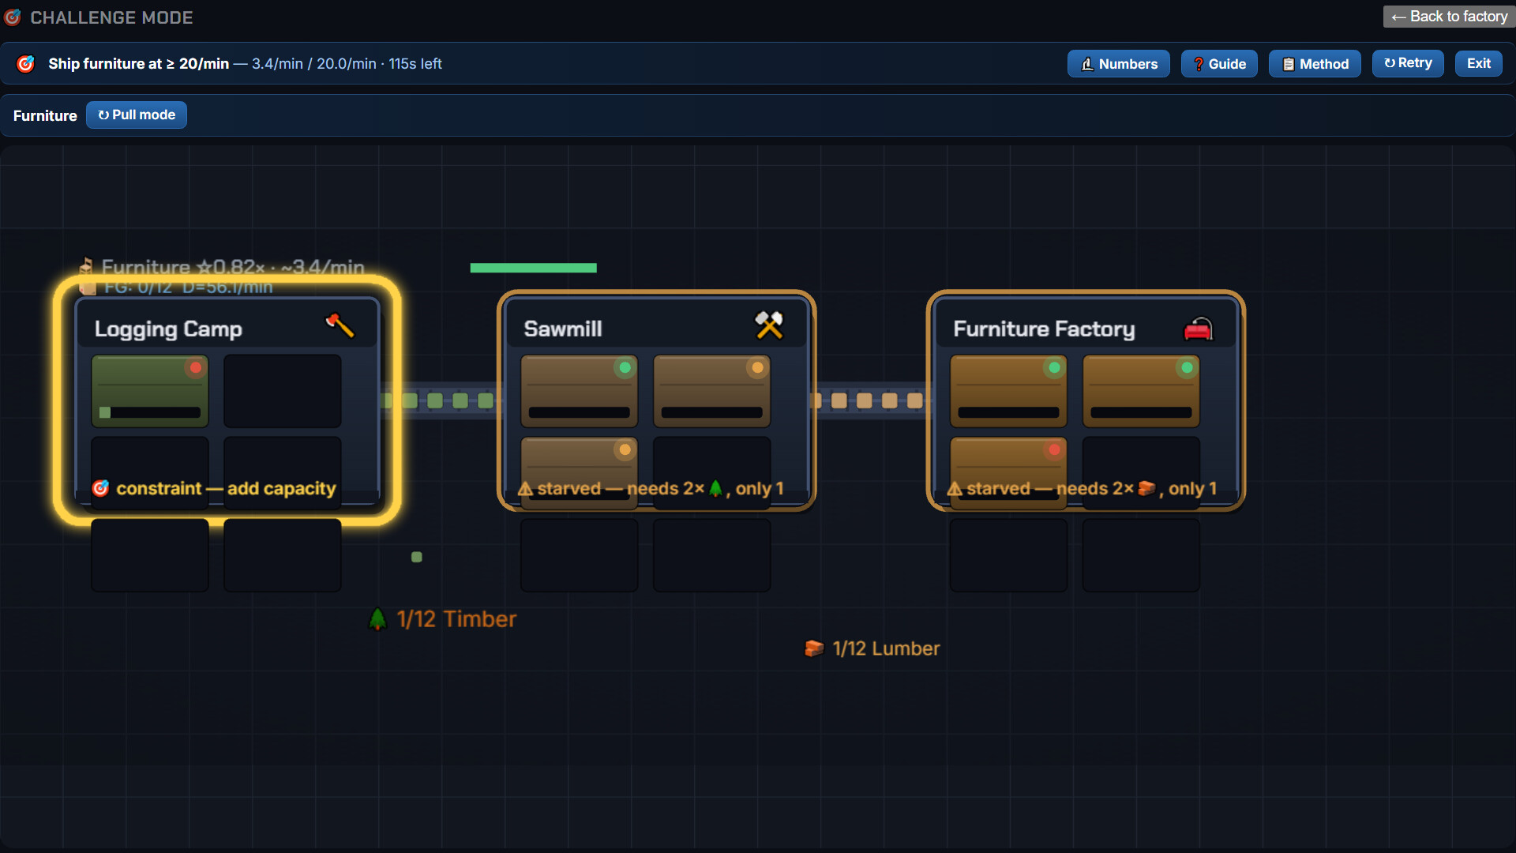
Task: Open the Method panel
Action: 1315,64
